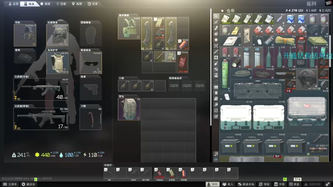Go to the 藏身处 hideout button

[x=29, y=184]
